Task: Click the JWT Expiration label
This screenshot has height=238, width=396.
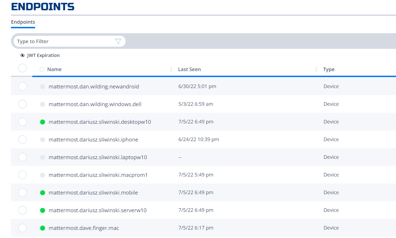Action: click(43, 56)
